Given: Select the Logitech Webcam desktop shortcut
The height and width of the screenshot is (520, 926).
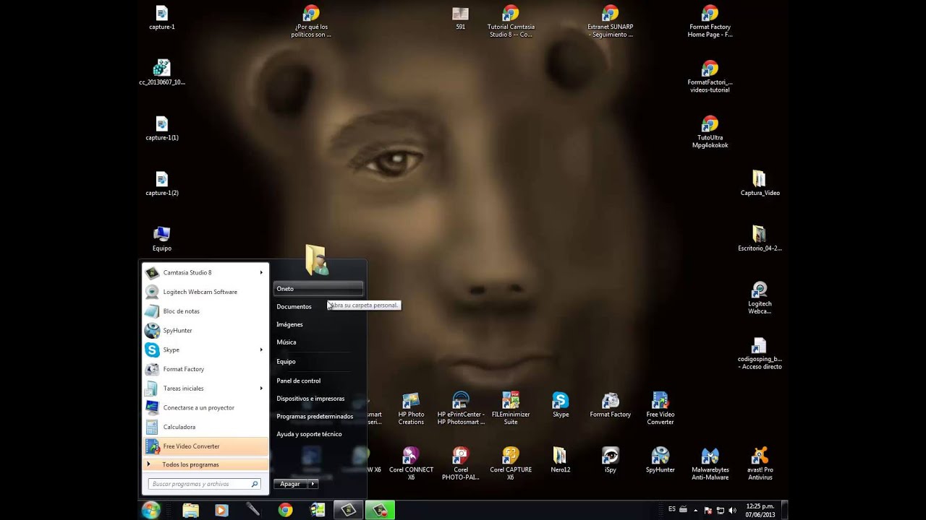Looking at the screenshot, I should pyautogui.click(x=760, y=298).
